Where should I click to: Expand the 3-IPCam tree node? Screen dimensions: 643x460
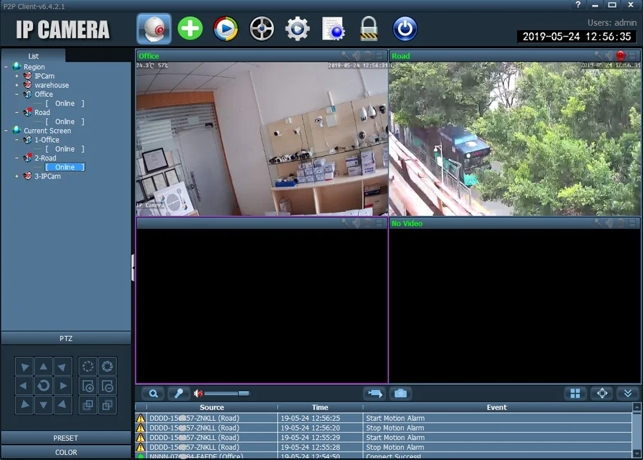pyautogui.click(x=17, y=176)
